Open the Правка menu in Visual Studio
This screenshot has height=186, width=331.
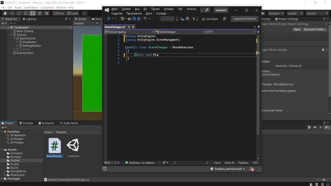pyautogui.click(x=126, y=9)
